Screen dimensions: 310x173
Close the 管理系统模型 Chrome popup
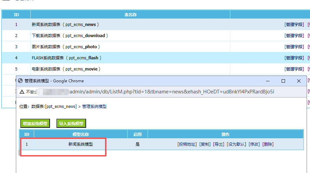[x=299, y=81]
